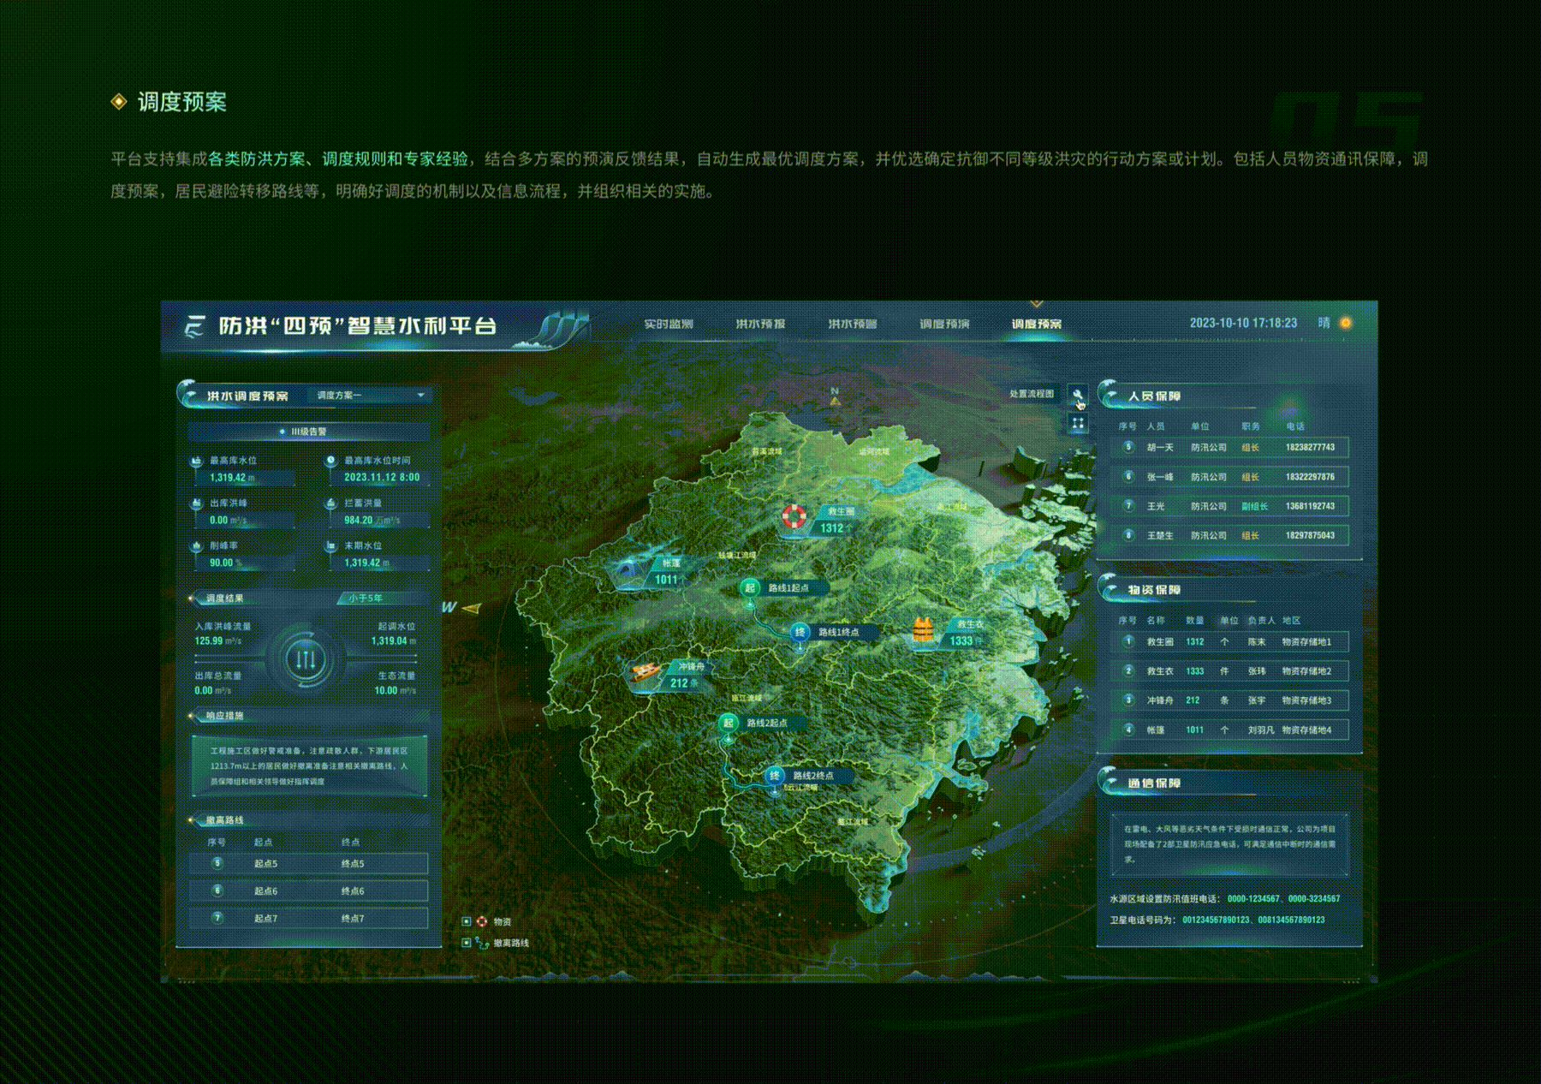Screen dimensions: 1541x1084
Task: Select the 起点7 evacuation route row
Action: [309, 918]
